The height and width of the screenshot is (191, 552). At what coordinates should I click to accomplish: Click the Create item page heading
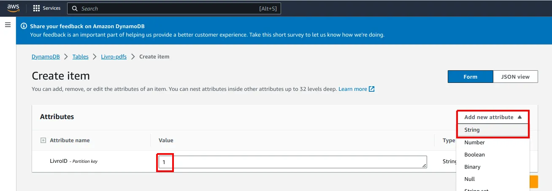coord(61,76)
